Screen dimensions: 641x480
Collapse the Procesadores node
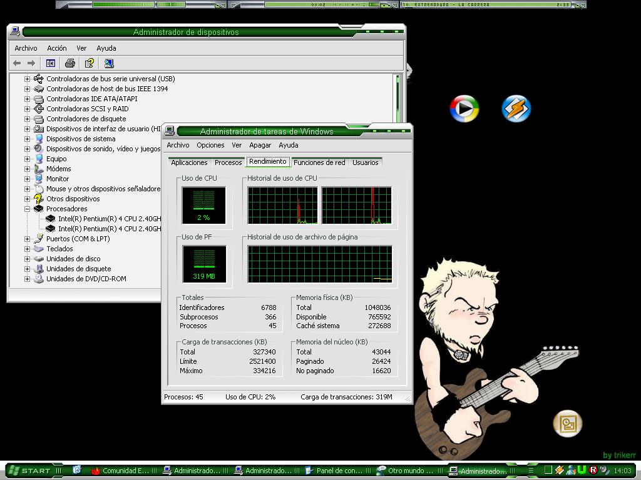click(x=27, y=209)
